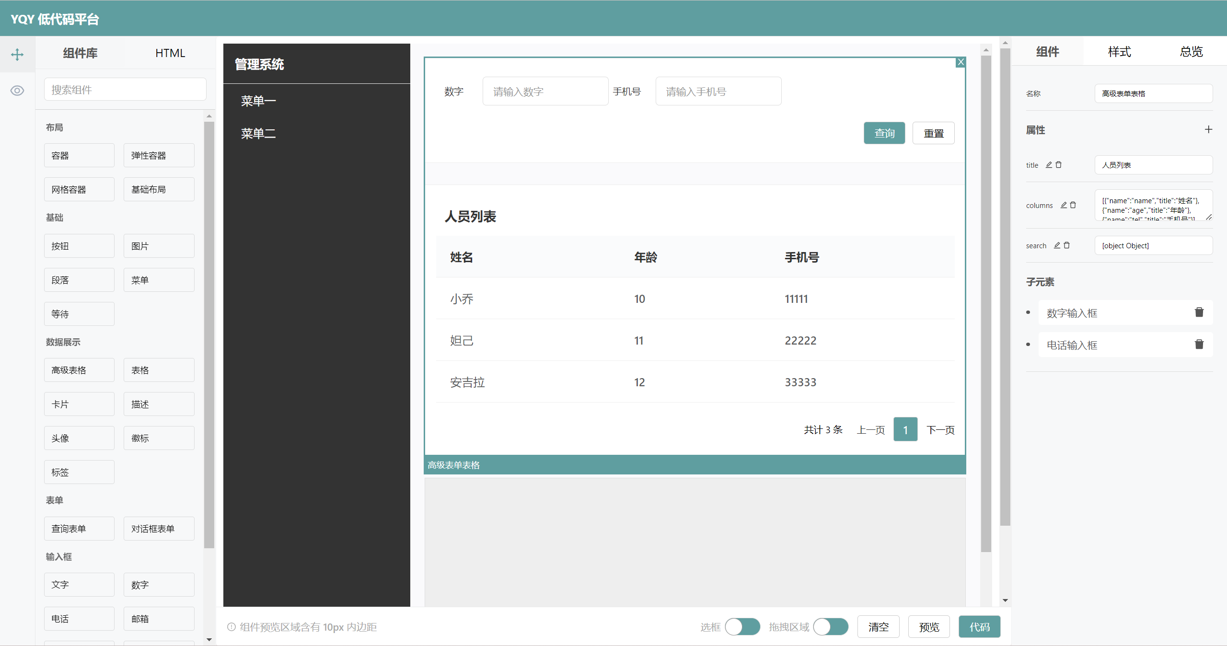This screenshot has height=646, width=1227.
Task: Edit the search property pencil icon
Action: [x=1057, y=245]
